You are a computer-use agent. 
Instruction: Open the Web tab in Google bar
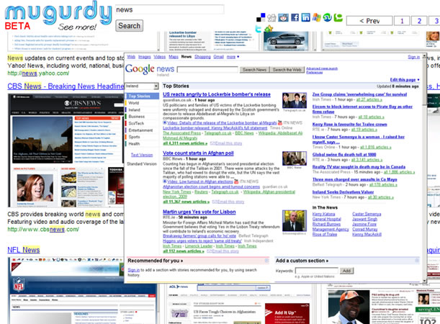click(131, 57)
